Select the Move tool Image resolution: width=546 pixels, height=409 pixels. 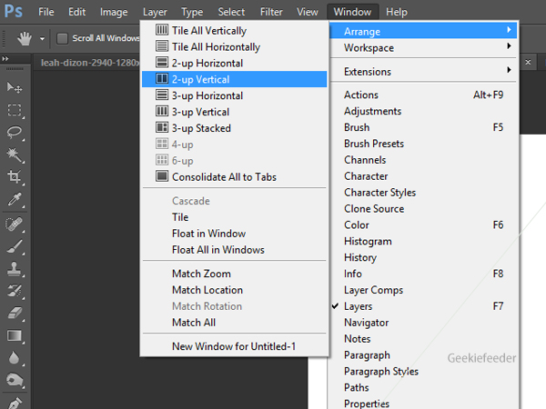pos(15,87)
